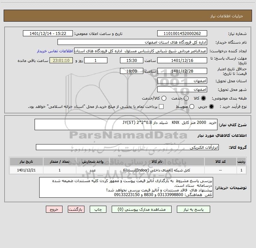Click the استان محل تحویل label

(x=231, y=81)
